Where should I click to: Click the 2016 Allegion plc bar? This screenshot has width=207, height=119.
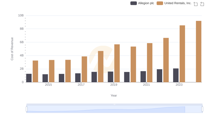pos(62,78)
